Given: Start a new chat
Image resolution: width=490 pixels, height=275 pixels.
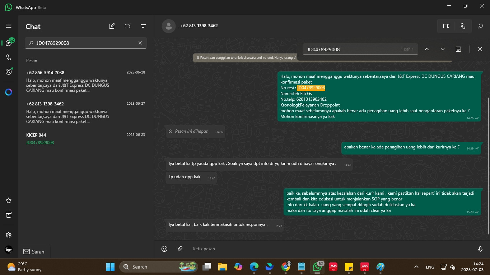Looking at the screenshot, I should tap(112, 26).
